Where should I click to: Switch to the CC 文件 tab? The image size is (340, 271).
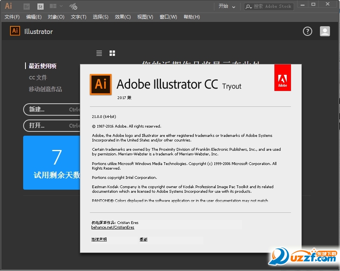[x=38, y=77]
